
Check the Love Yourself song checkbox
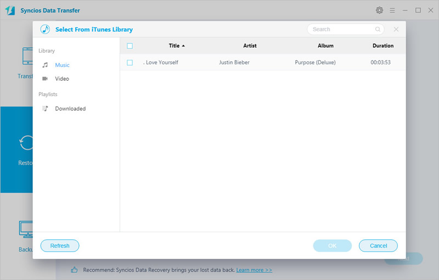tap(130, 63)
